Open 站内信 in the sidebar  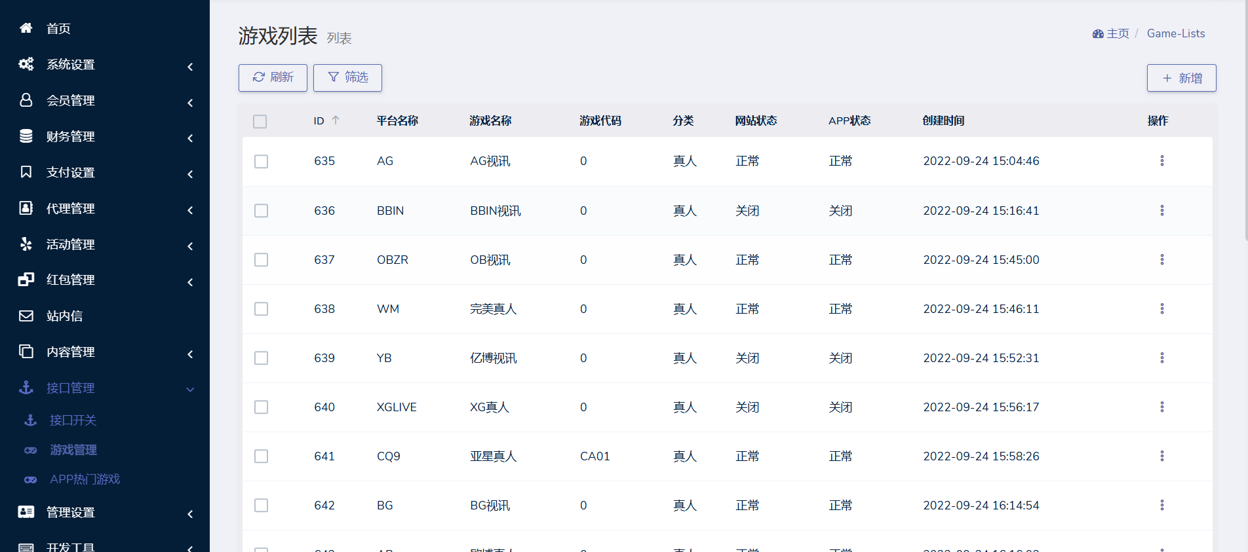(x=64, y=316)
